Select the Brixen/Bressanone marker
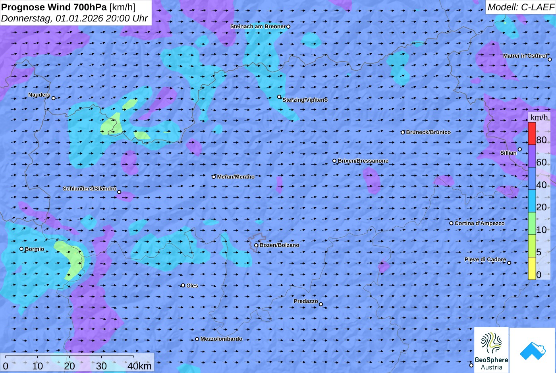The image size is (556, 373). [x=334, y=161]
